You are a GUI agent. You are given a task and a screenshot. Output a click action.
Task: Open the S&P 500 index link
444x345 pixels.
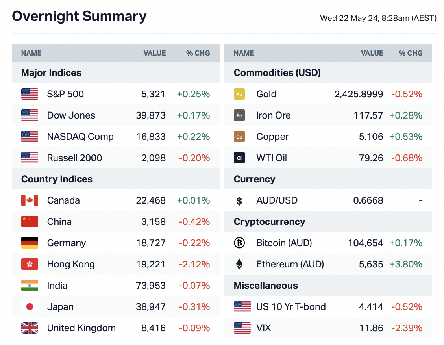click(x=65, y=94)
